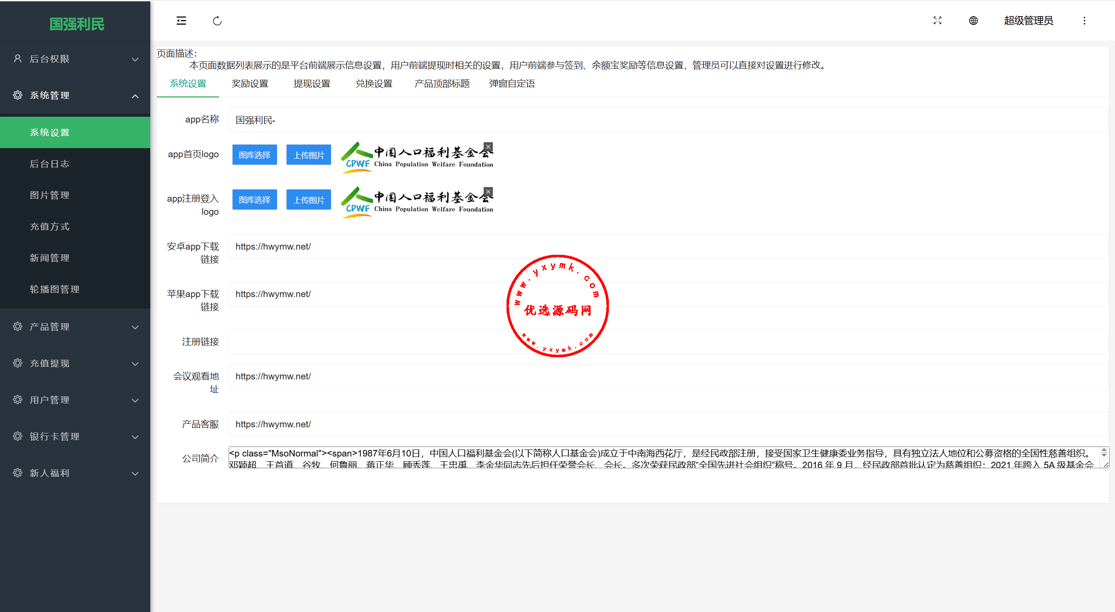Open 轮播图管理 in the sidebar

click(x=75, y=289)
